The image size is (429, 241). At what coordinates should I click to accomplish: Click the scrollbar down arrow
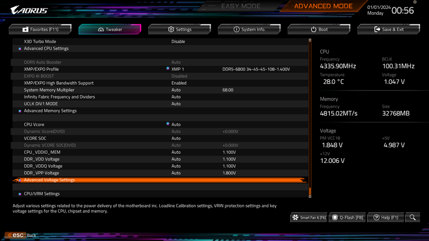point(310,196)
